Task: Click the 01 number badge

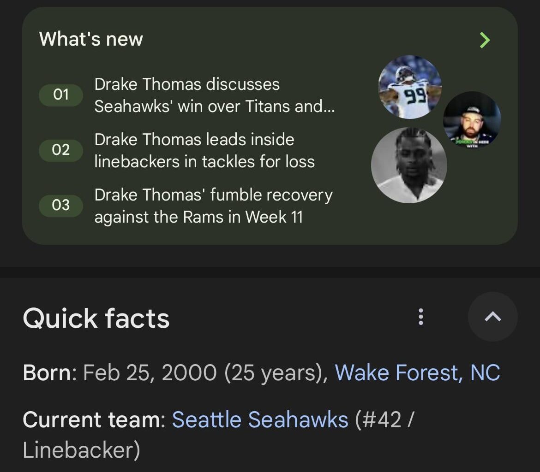Action: (x=60, y=95)
